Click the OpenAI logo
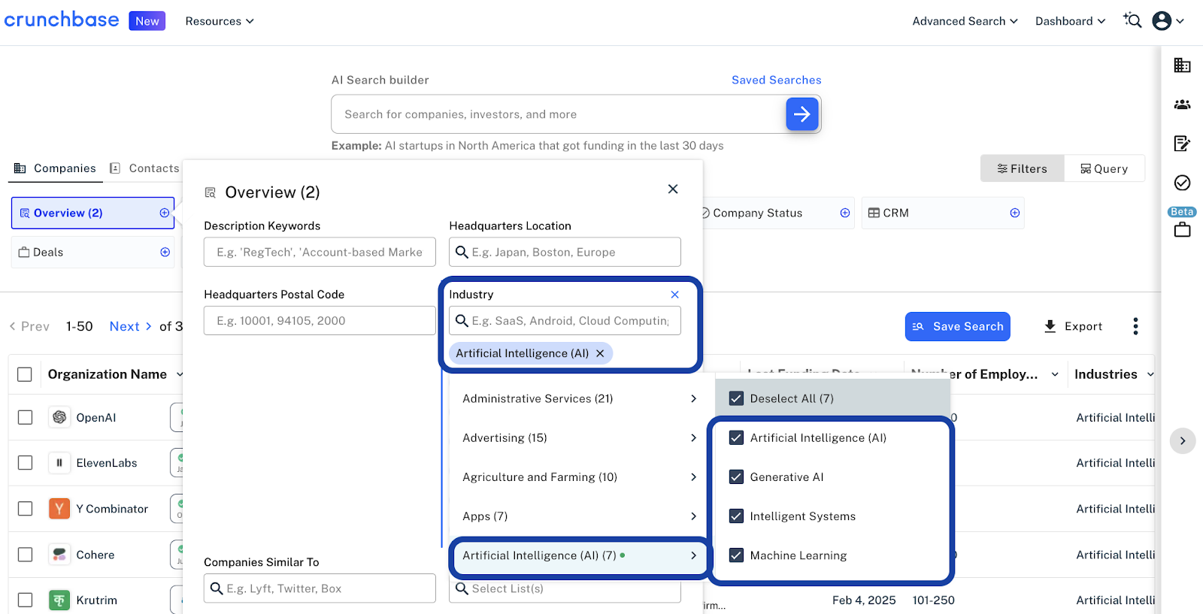 click(x=59, y=417)
